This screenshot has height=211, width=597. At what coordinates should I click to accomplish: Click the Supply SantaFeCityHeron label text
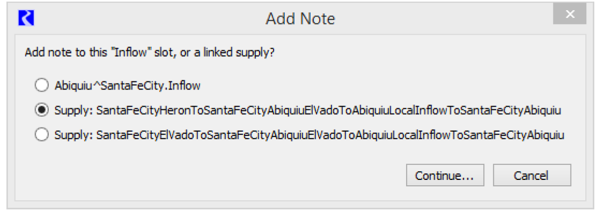(x=308, y=110)
